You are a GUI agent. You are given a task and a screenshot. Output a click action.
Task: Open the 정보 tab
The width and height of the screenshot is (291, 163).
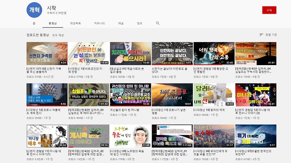140,23
